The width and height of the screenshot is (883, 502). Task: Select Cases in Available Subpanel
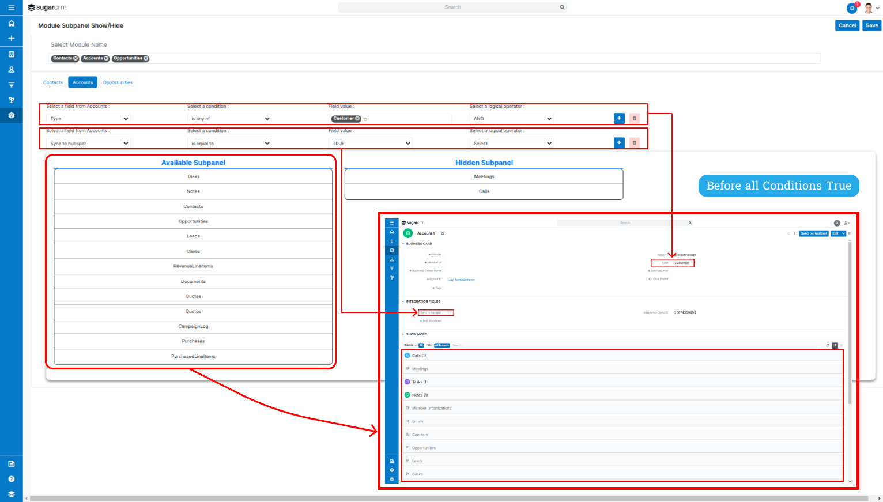(x=193, y=251)
